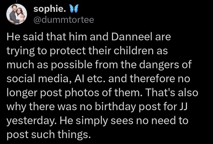213x144 pixels.
Task: Select the word That's in the tweet
Action: [161, 92]
